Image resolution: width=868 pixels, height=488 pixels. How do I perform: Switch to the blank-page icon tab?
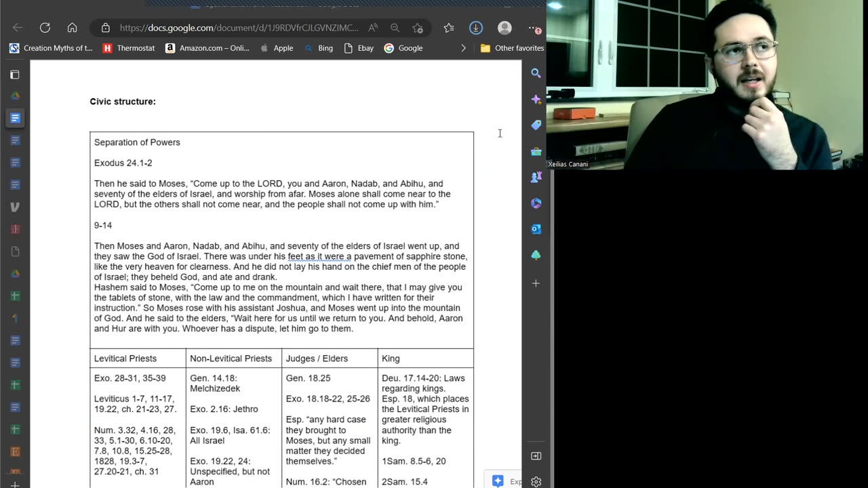(x=15, y=251)
